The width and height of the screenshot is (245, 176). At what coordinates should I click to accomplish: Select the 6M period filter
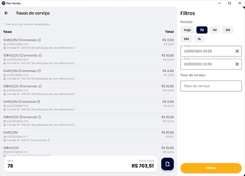pos(186,39)
